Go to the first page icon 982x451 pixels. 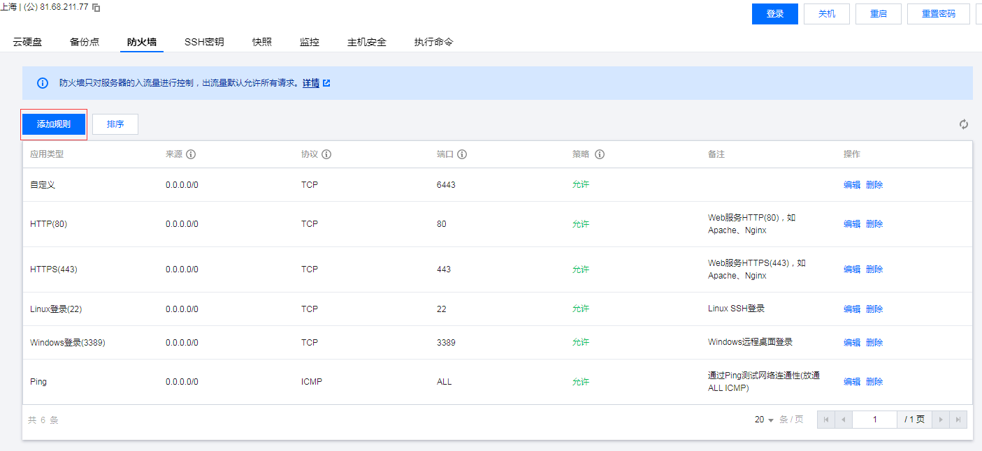click(826, 420)
